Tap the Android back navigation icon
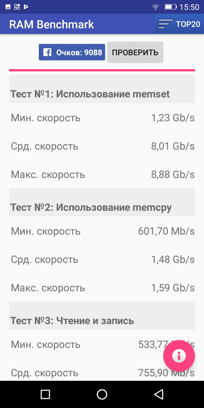Image resolution: width=204 pixels, height=408 pixels. (x=159, y=394)
